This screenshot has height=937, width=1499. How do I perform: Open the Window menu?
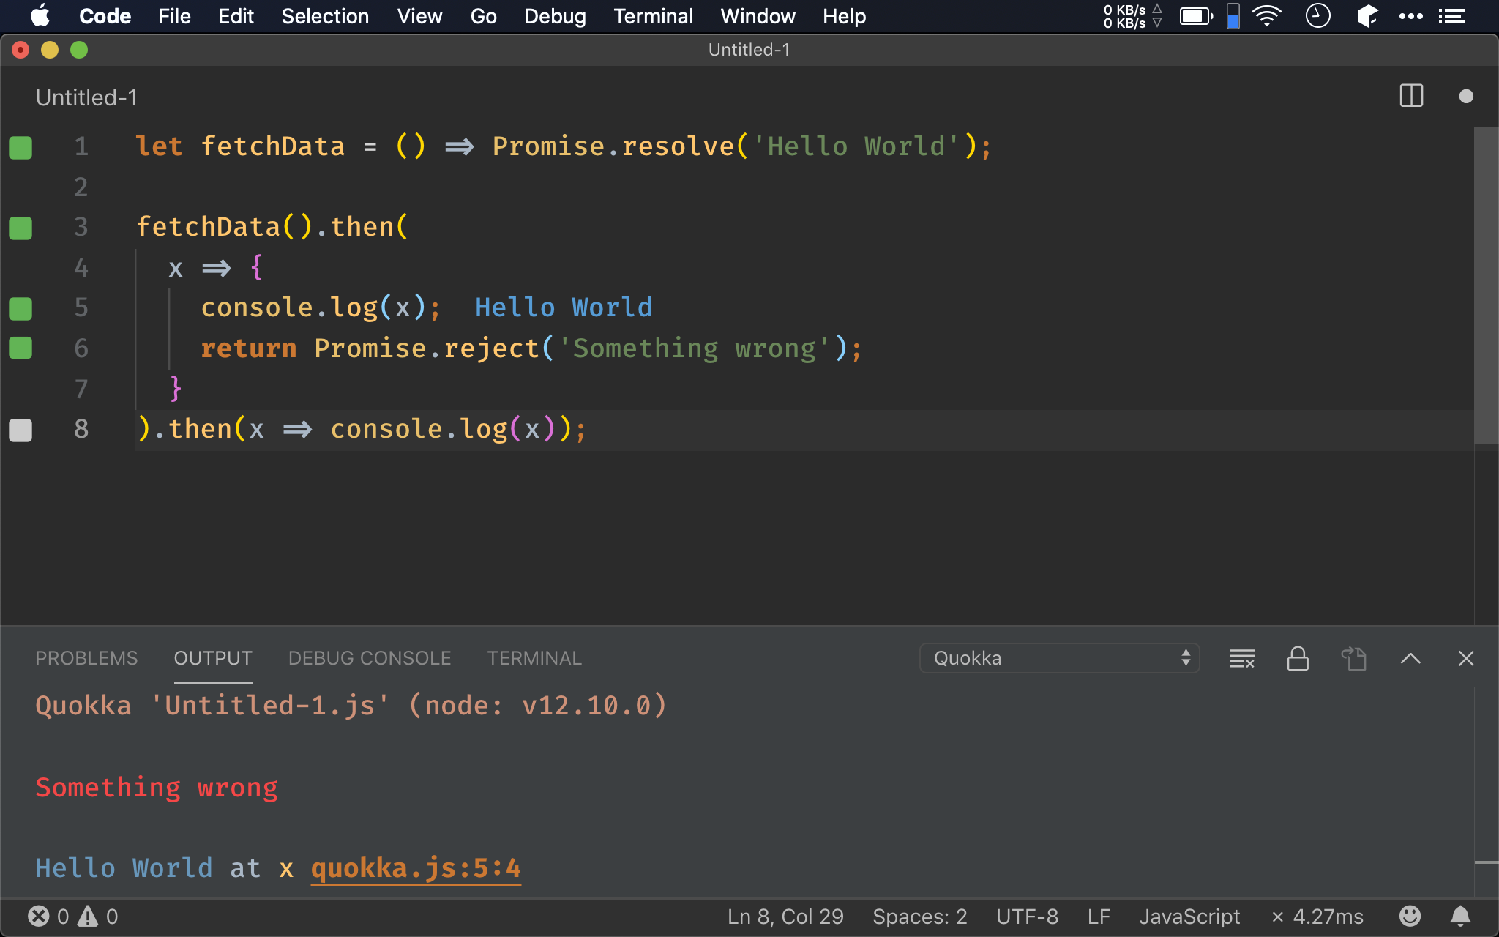coord(758,16)
